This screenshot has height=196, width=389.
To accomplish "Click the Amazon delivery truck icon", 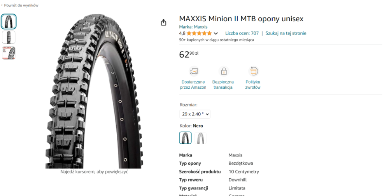I will tap(193, 71).
